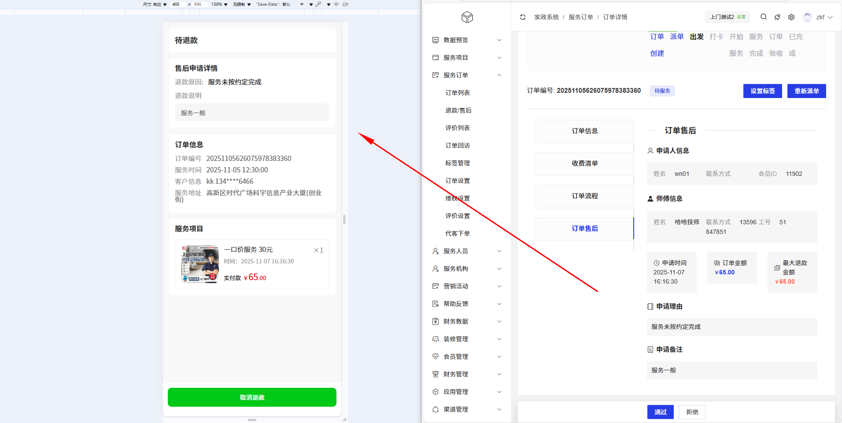This screenshot has width=842, height=423.
Task: Click the cube logo above the sidebar
Action: [467, 17]
